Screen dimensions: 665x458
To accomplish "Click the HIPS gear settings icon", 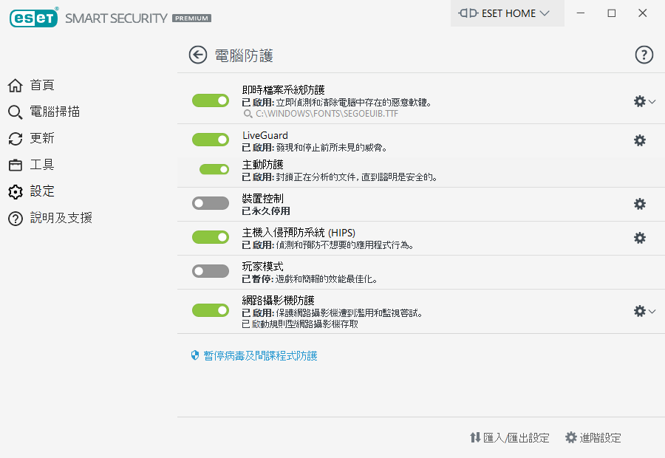I will click(x=640, y=238).
